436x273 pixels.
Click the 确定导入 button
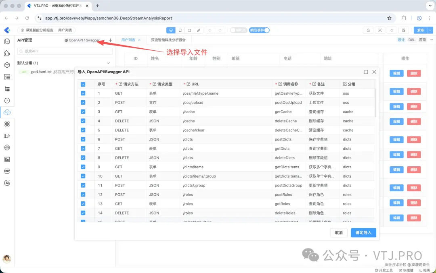[x=363, y=232]
